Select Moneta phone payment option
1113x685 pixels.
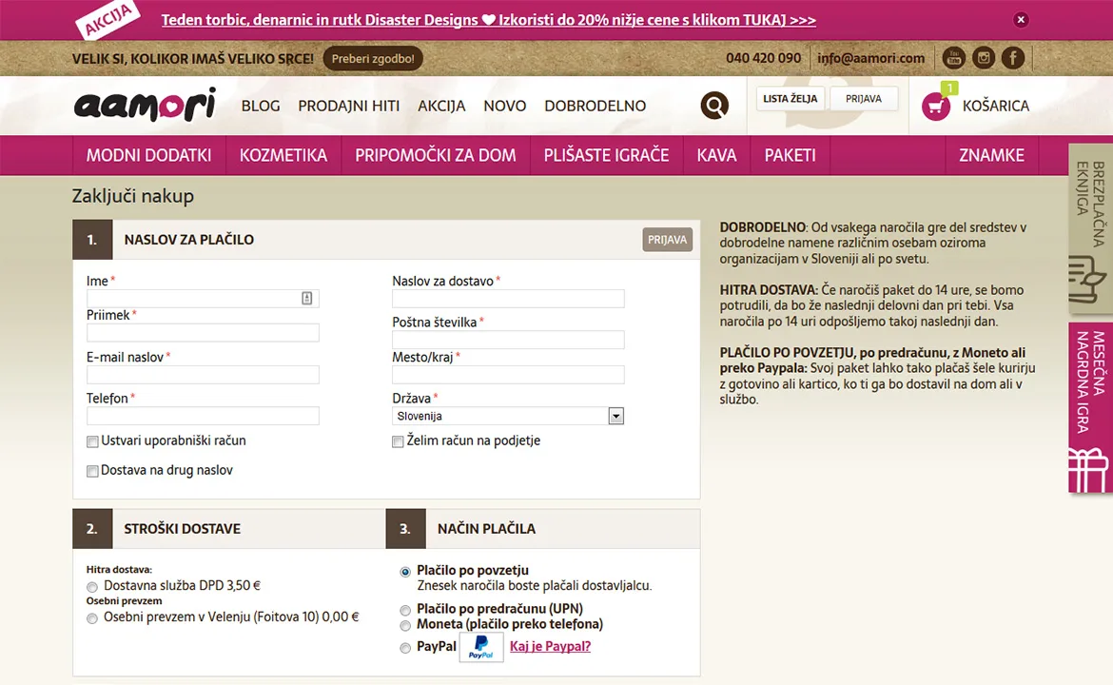pos(405,625)
